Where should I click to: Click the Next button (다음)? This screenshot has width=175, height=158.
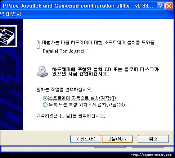(117, 139)
